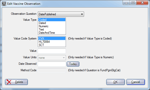The width and height of the screenshot is (150, 90).
Task: Select Dated in Value Type list
Action: coord(52,23)
